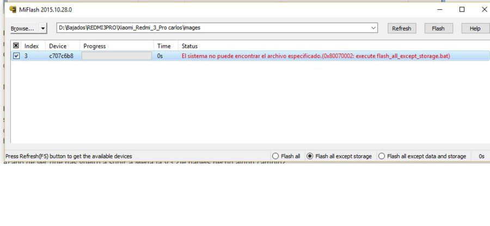Refresh the device list
The width and height of the screenshot is (490, 226).
(402, 28)
